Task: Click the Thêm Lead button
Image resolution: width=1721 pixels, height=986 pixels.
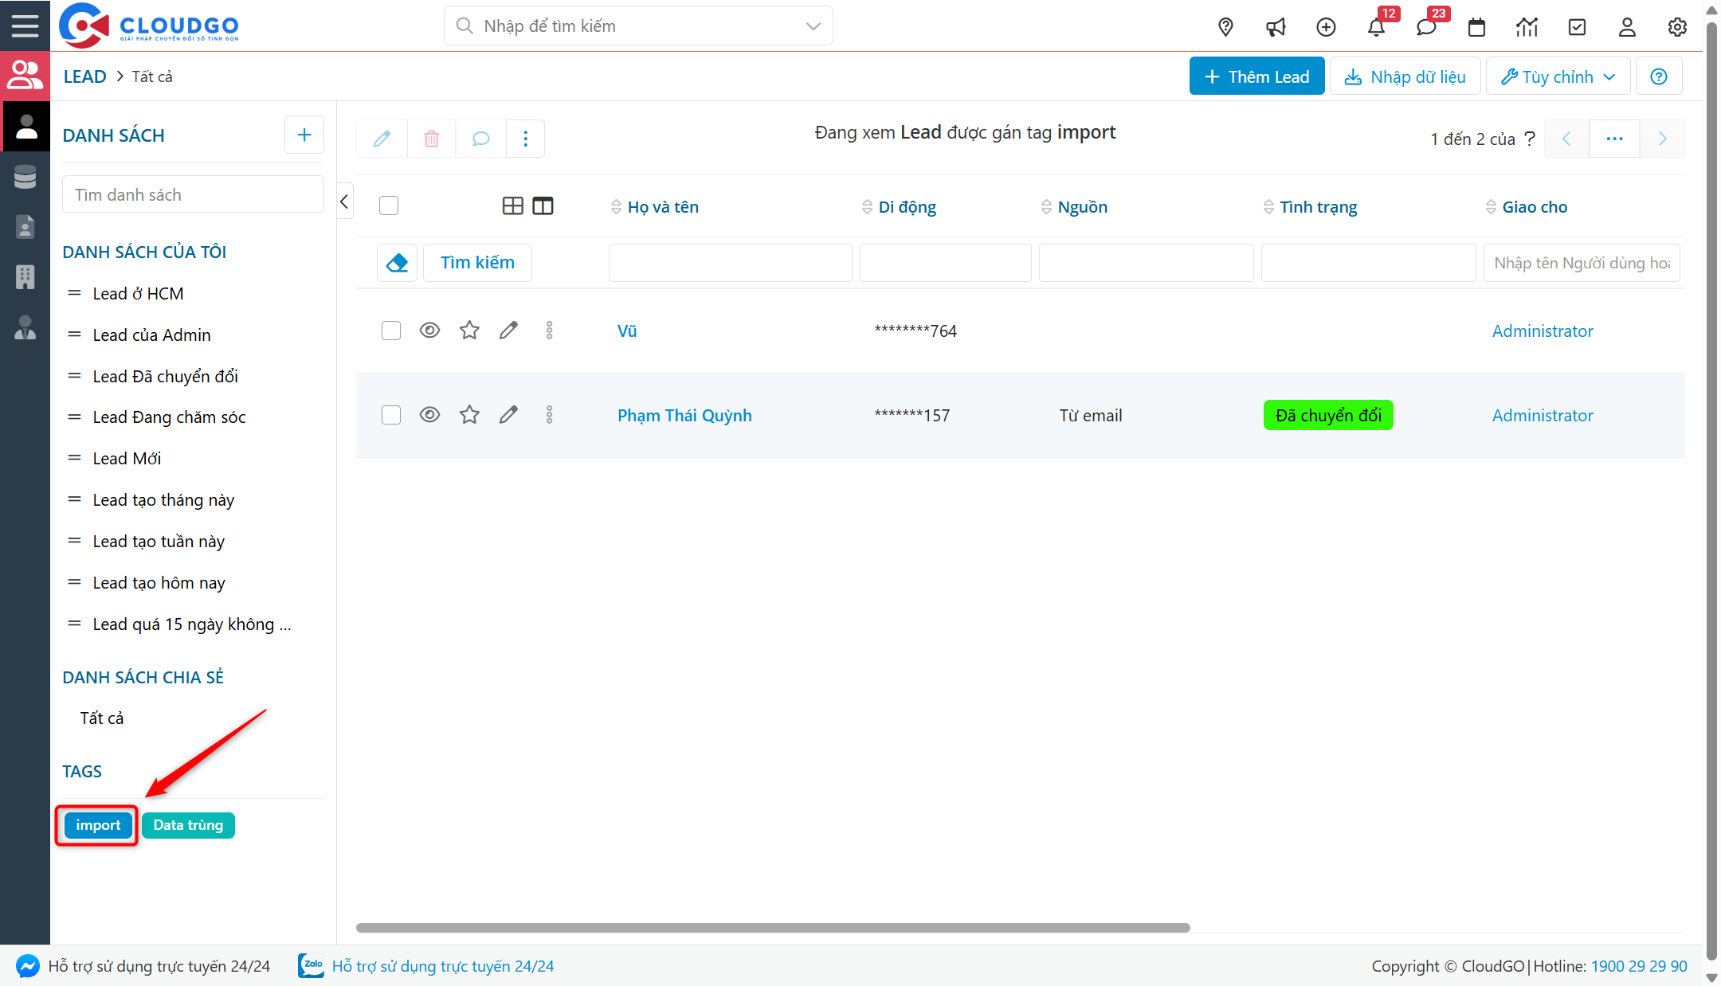Action: point(1256,76)
